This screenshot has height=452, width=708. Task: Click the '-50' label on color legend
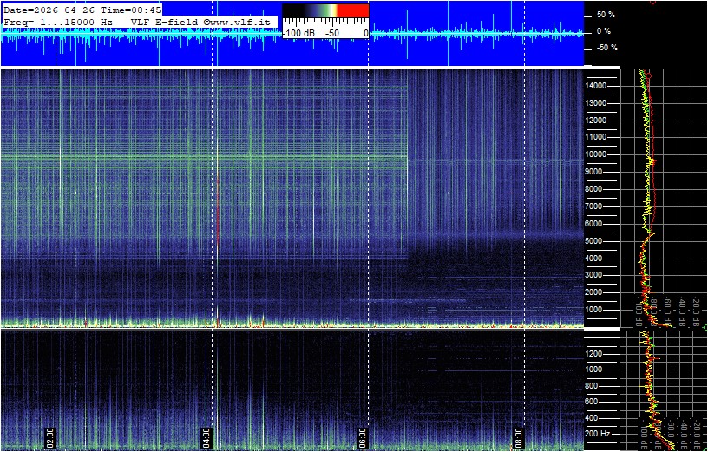coord(333,34)
